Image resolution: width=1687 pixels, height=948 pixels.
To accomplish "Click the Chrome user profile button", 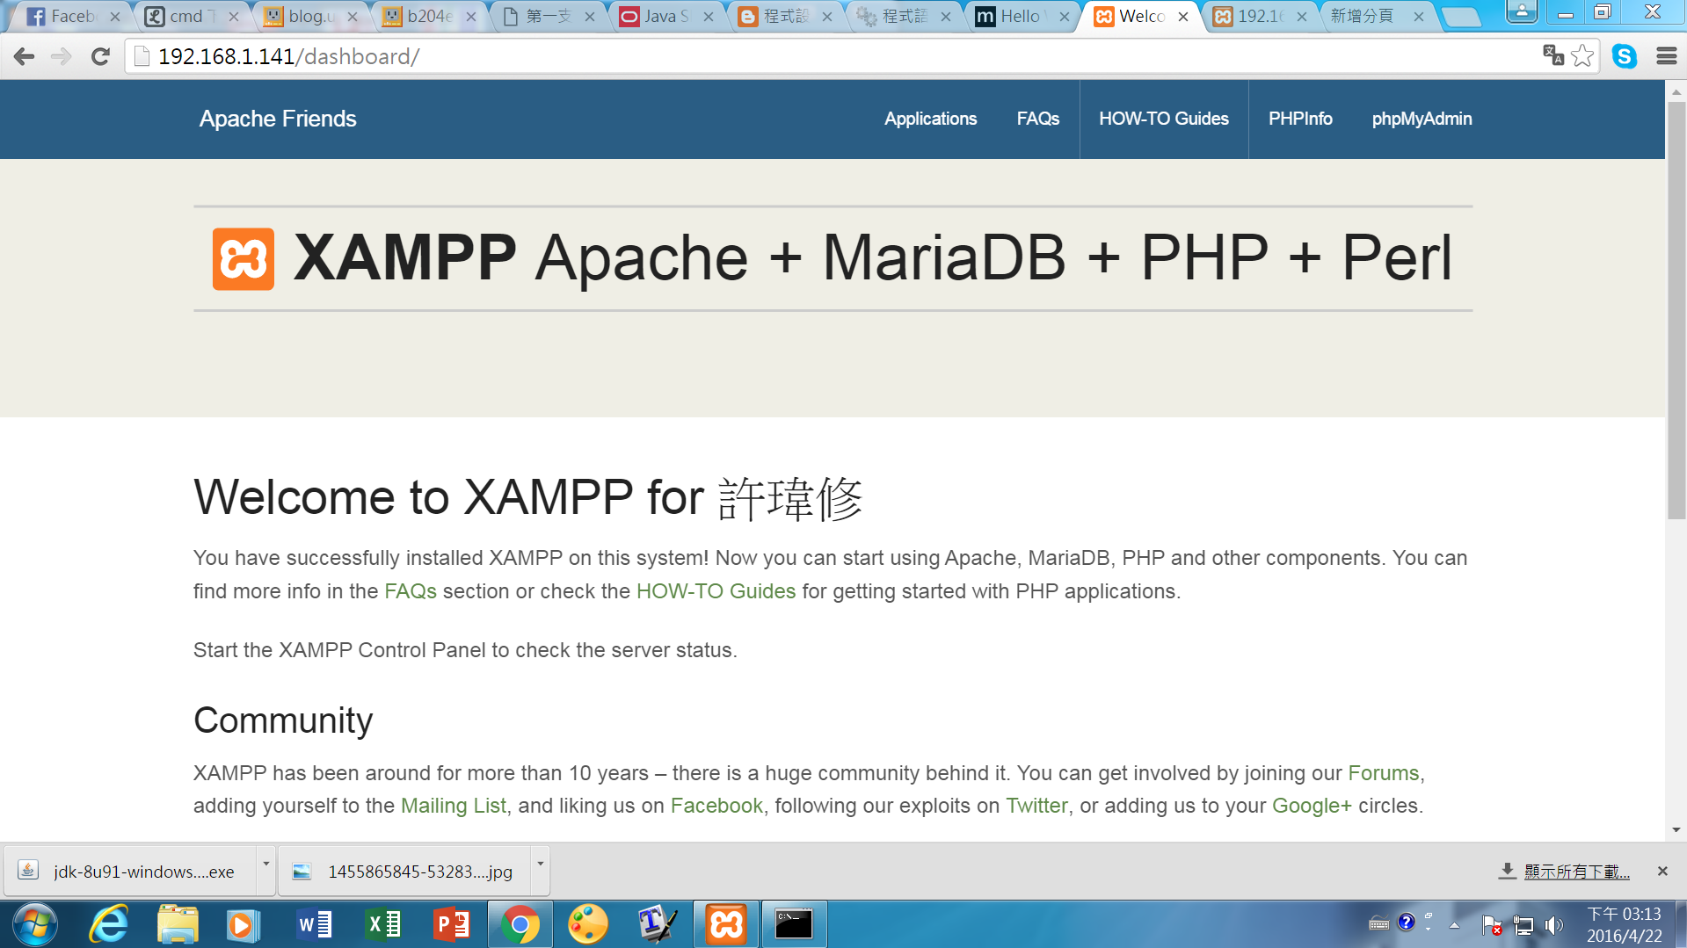I will 1522,11.
